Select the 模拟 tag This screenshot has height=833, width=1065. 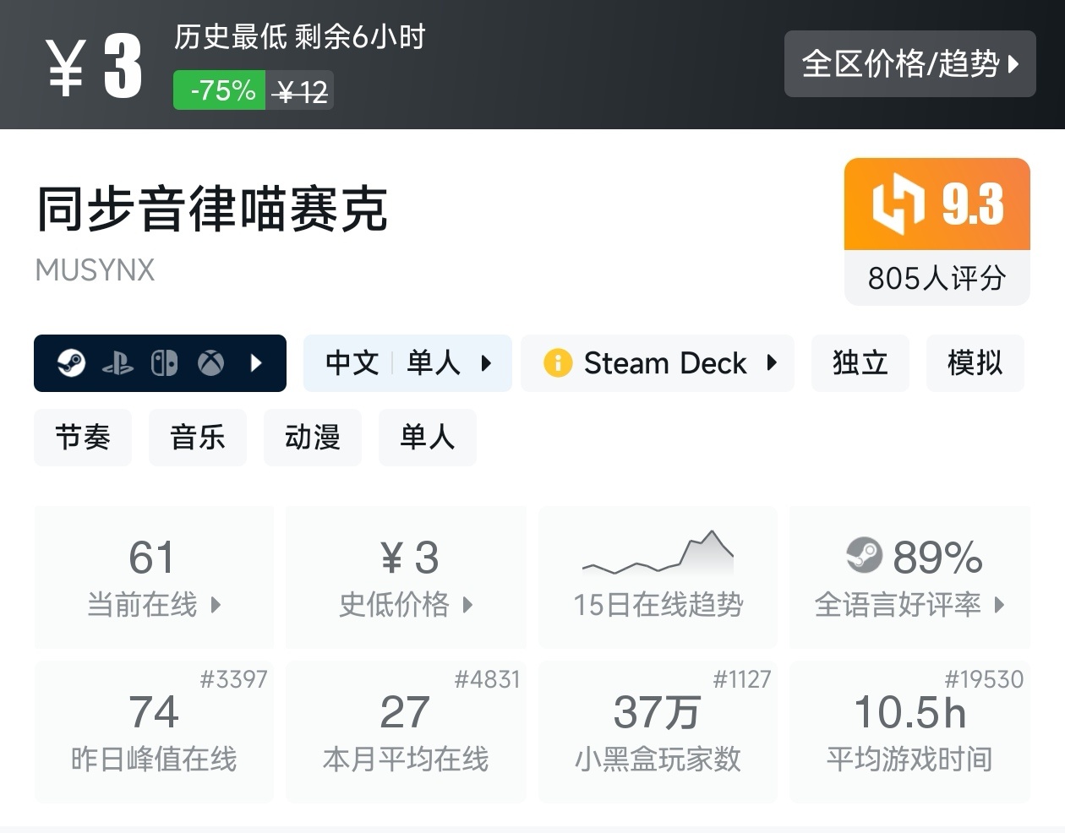[975, 363]
